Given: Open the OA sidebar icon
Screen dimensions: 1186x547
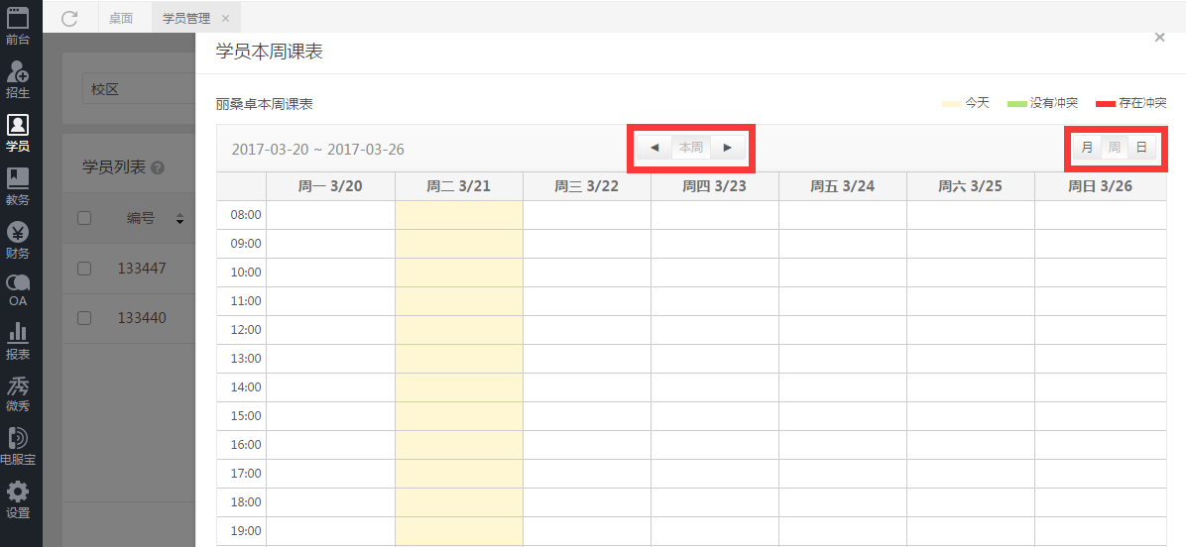Looking at the screenshot, I should [x=18, y=290].
